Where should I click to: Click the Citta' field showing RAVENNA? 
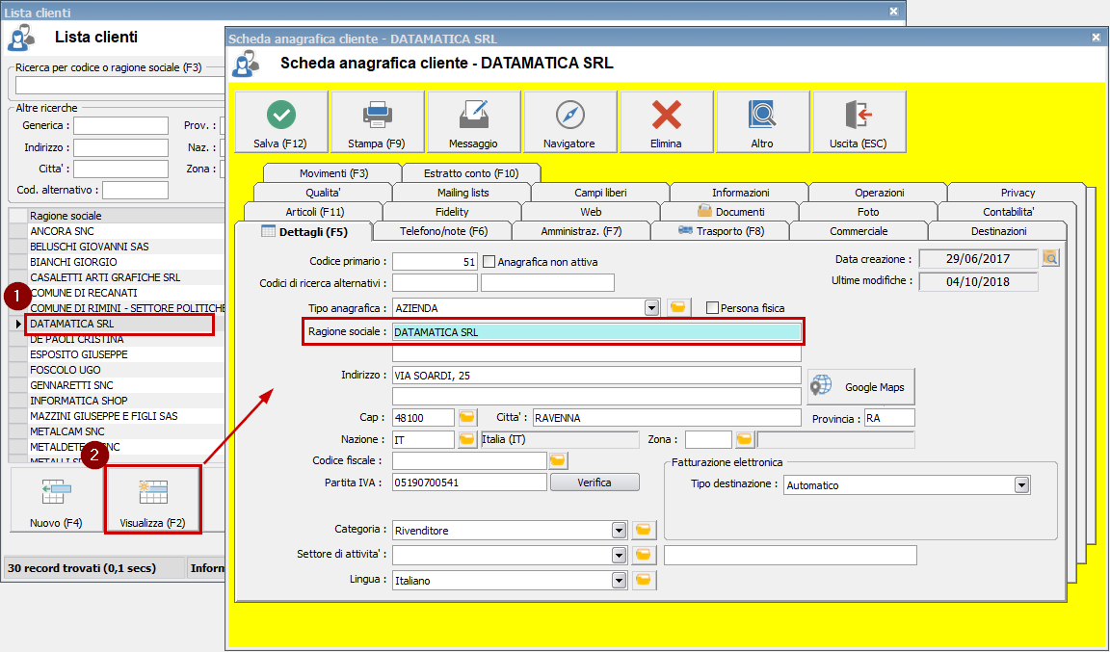(667, 418)
